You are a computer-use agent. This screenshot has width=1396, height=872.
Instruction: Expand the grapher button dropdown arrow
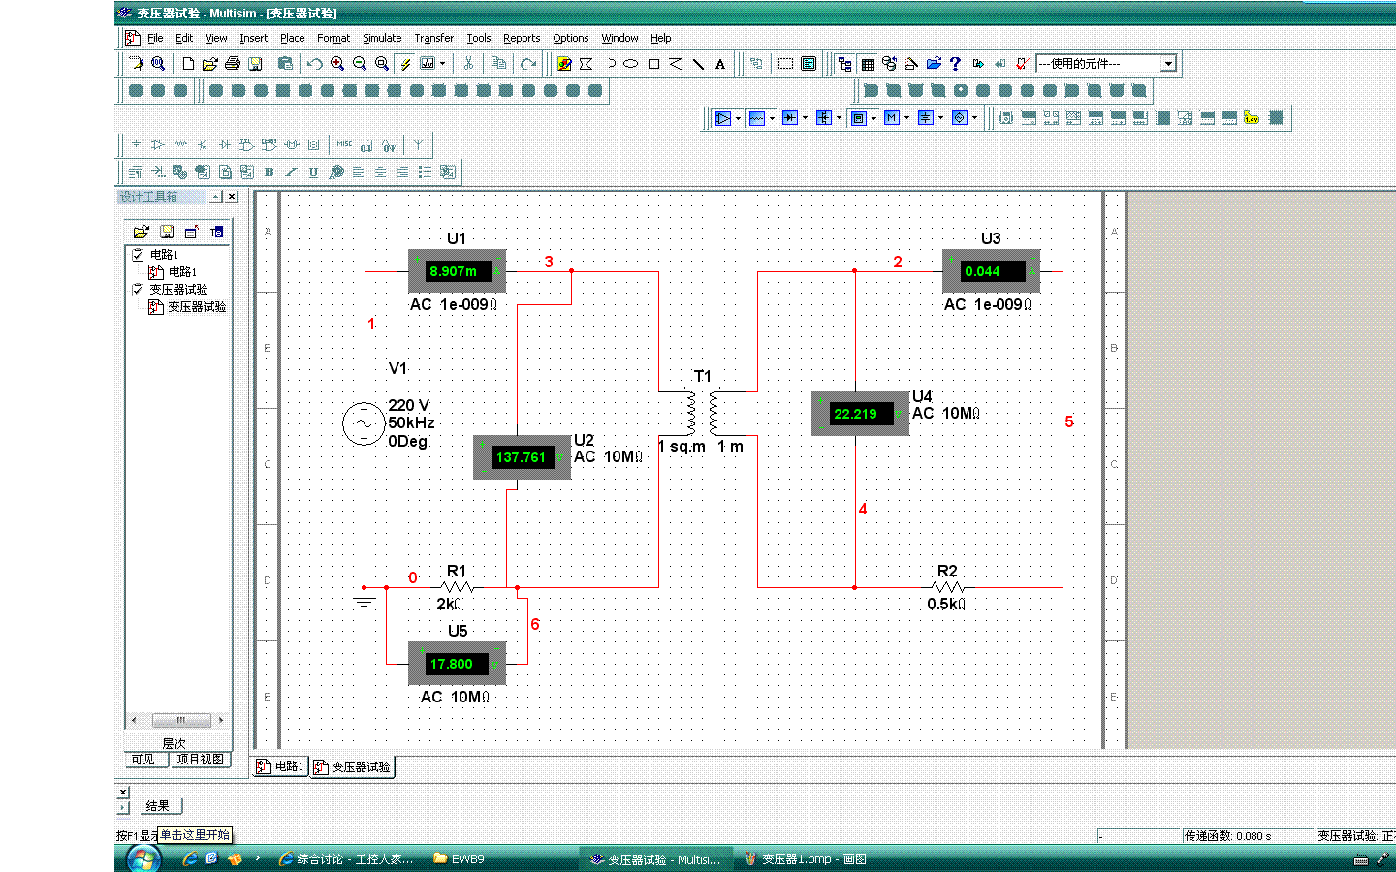tap(442, 64)
